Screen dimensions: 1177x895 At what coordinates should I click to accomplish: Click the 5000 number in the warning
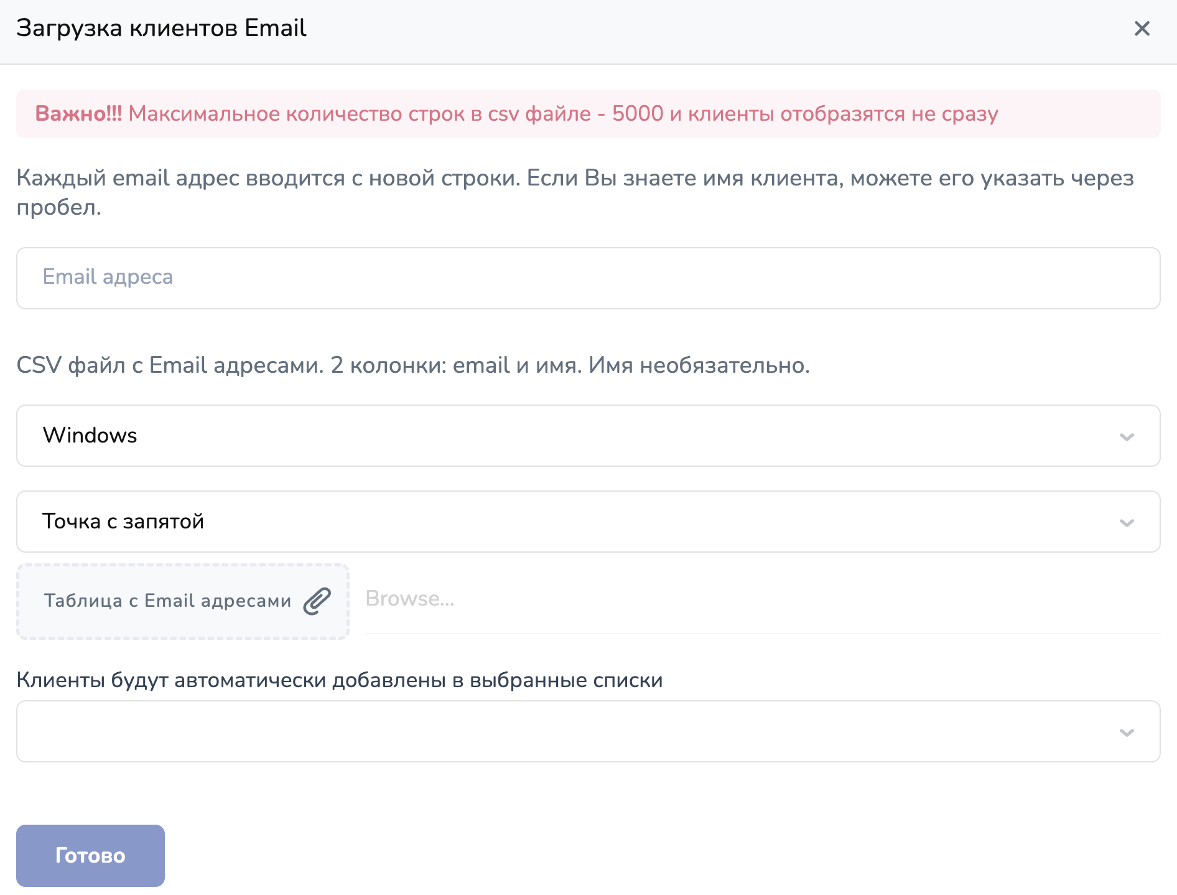[x=638, y=114]
